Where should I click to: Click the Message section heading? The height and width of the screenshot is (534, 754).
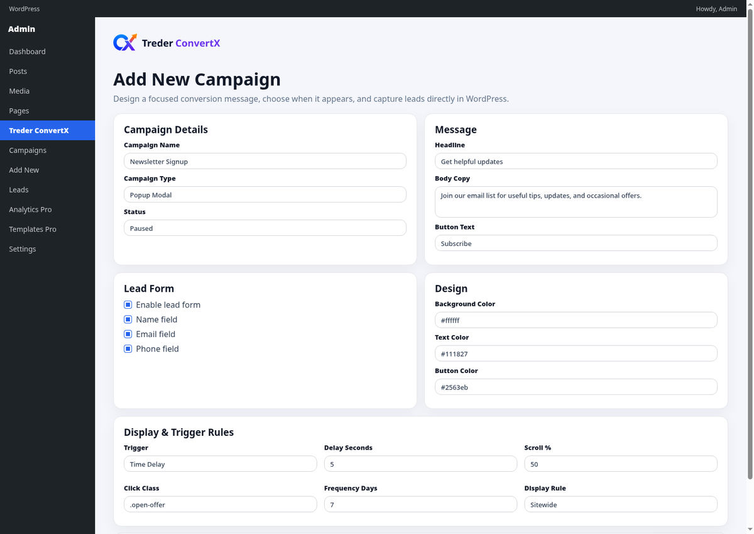(456, 130)
